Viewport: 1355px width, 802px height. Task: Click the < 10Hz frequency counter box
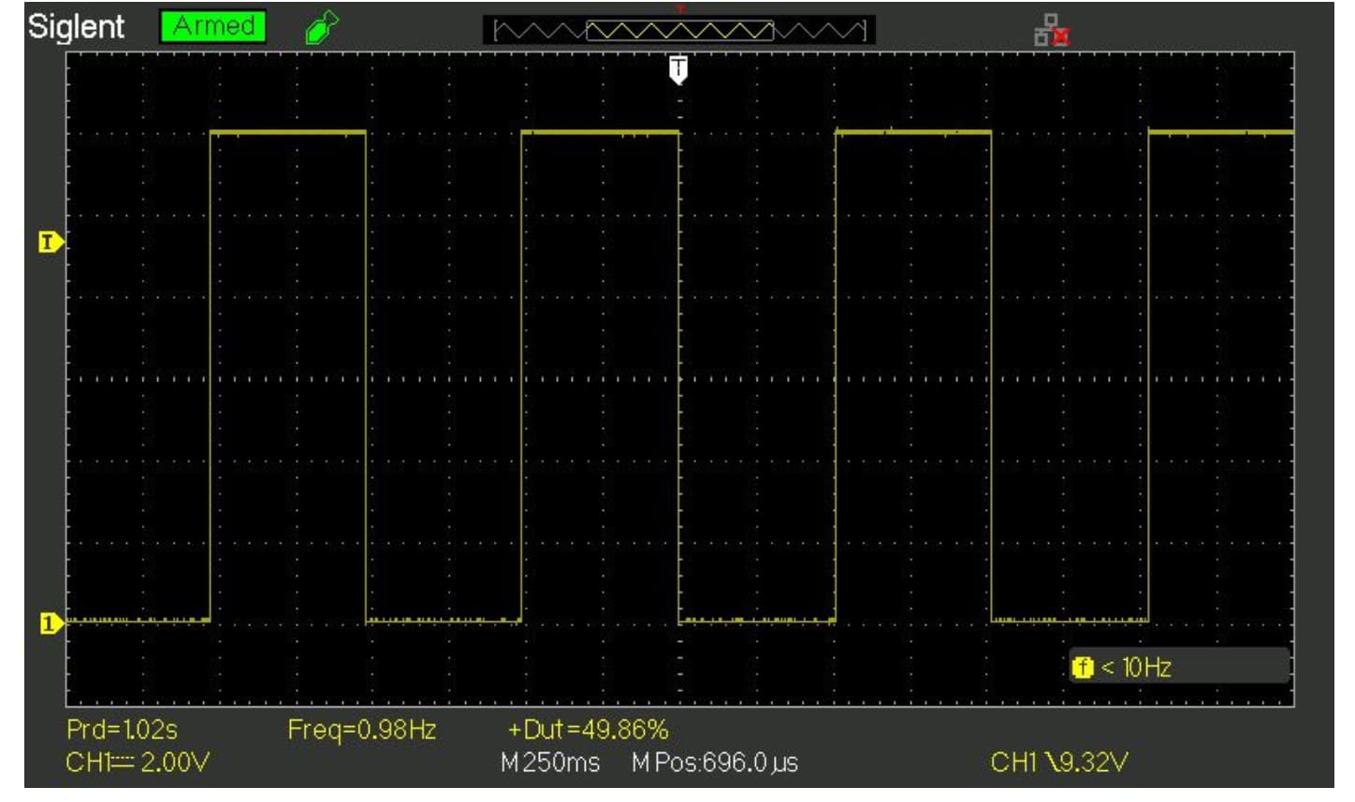[x=1179, y=667]
